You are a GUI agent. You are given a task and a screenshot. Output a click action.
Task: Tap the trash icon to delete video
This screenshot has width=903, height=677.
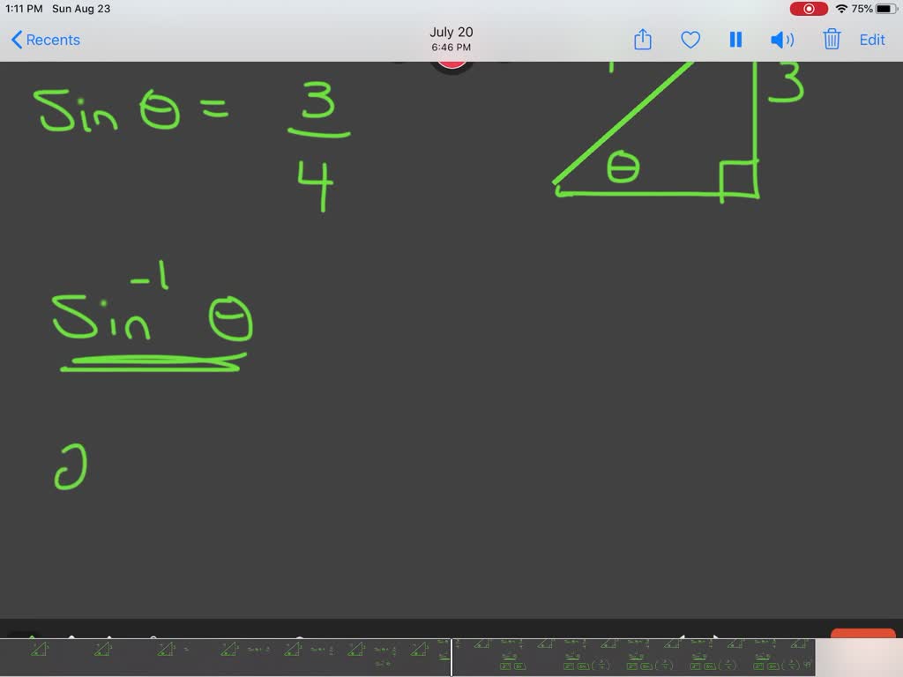[x=830, y=40]
